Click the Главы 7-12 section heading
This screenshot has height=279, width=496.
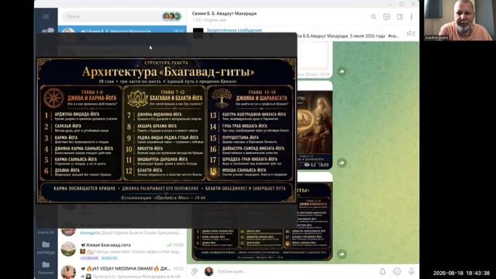pos(172,92)
